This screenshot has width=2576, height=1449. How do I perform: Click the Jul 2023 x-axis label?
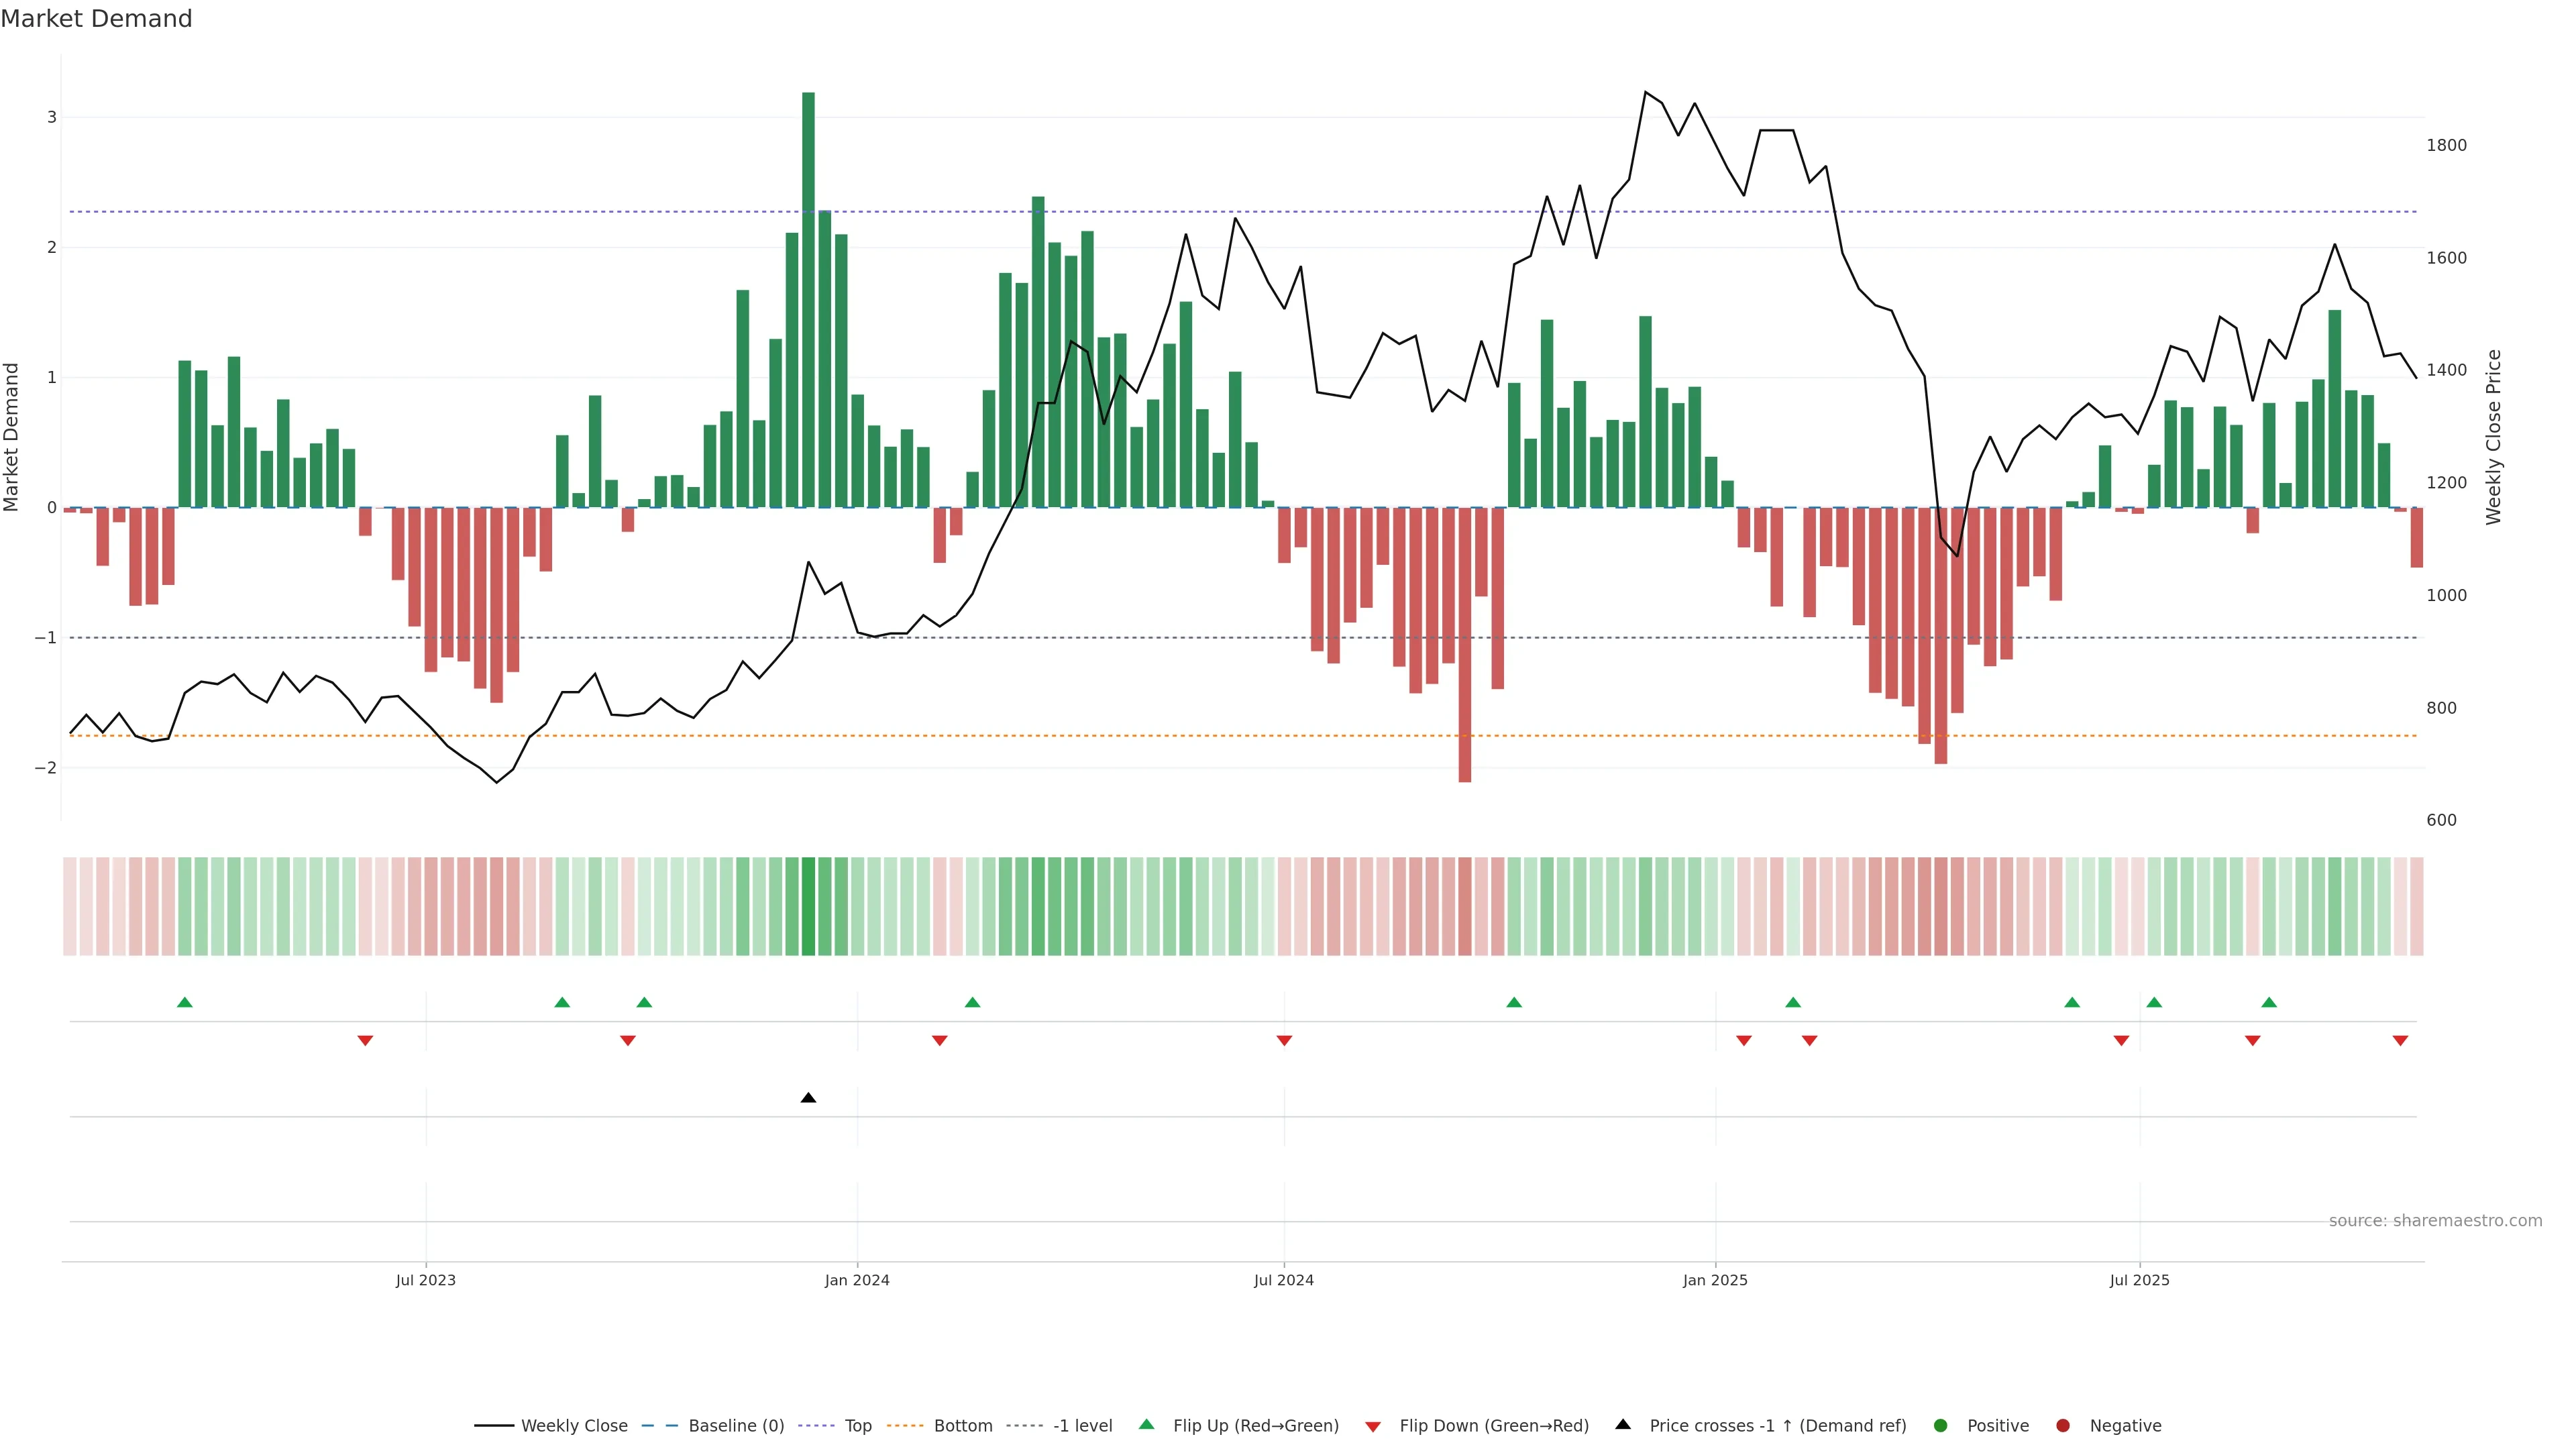point(425,1280)
